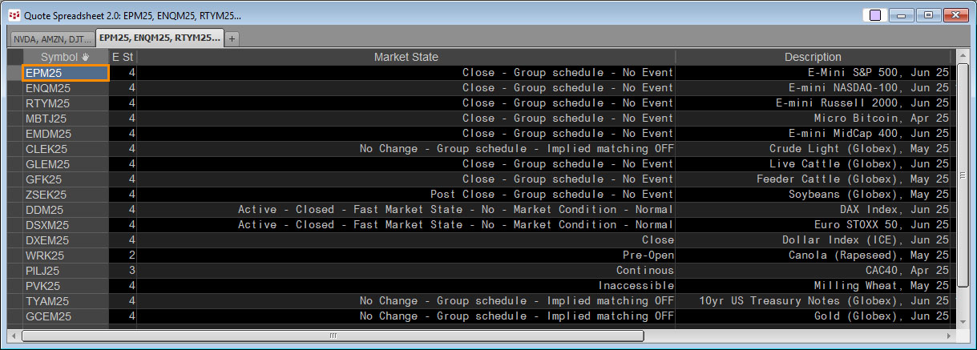977x350 pixels.
Task: Click the horizontal scrollbar right arrow
Action: coord(950,336)
